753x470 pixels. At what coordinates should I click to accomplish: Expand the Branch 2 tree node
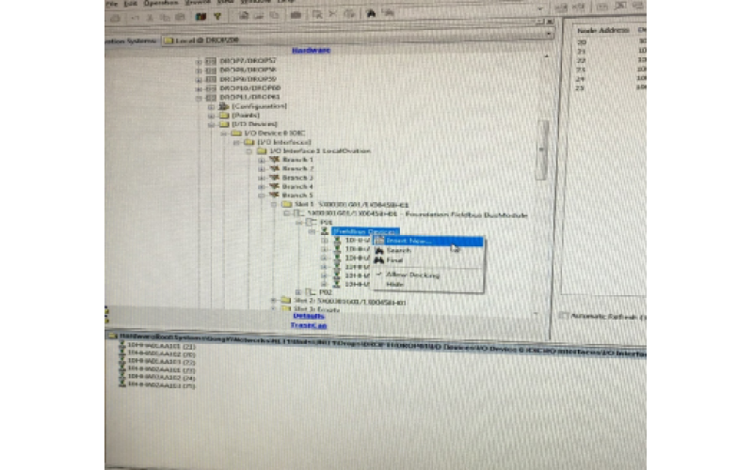pos(262,168)
